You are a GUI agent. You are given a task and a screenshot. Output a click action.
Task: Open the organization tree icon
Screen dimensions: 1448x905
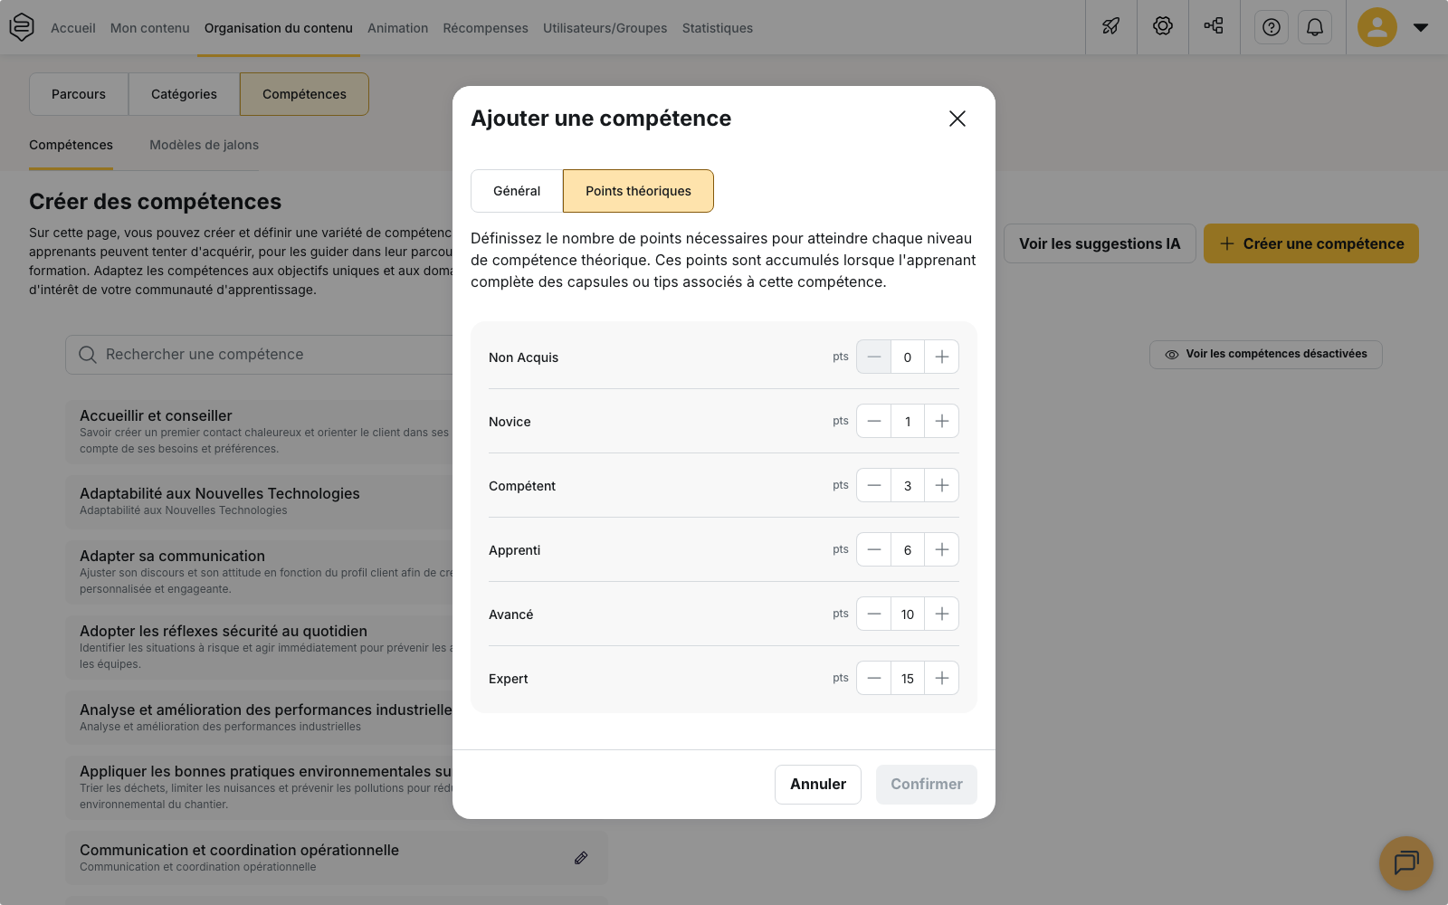(x=1214, y=27)
